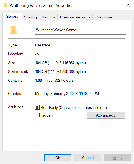Image resolution: width=134 pixels, height=164 pixels.
Task: Enable the Hidden attribute checkbox
Action: (x=37, y=115)
